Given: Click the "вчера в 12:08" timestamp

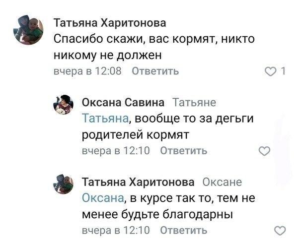Looking at the screenshot, I should coord(87,71).
